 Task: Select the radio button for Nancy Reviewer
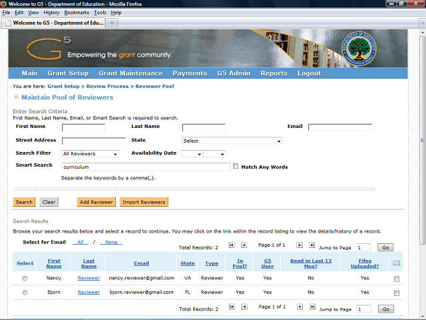[25, 278]
